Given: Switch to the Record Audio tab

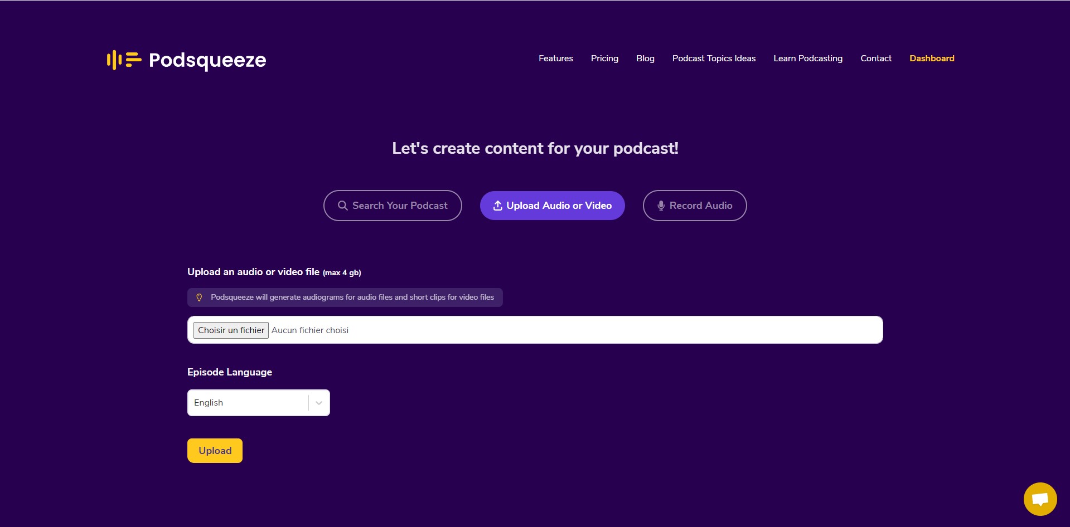Looking at the screenshot, I should (x=695, y=206).
